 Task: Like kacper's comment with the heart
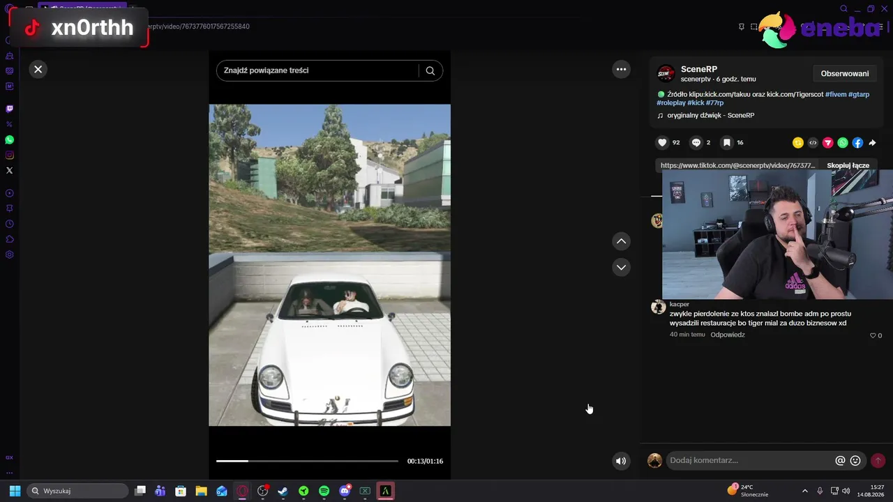click(x=872, y=335)
